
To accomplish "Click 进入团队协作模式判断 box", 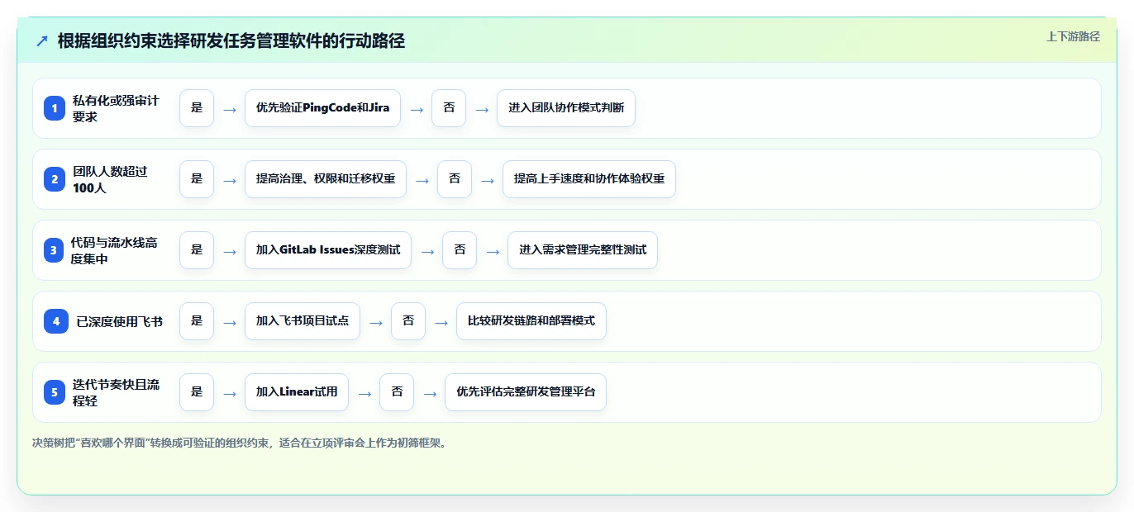I will point(566,108).
